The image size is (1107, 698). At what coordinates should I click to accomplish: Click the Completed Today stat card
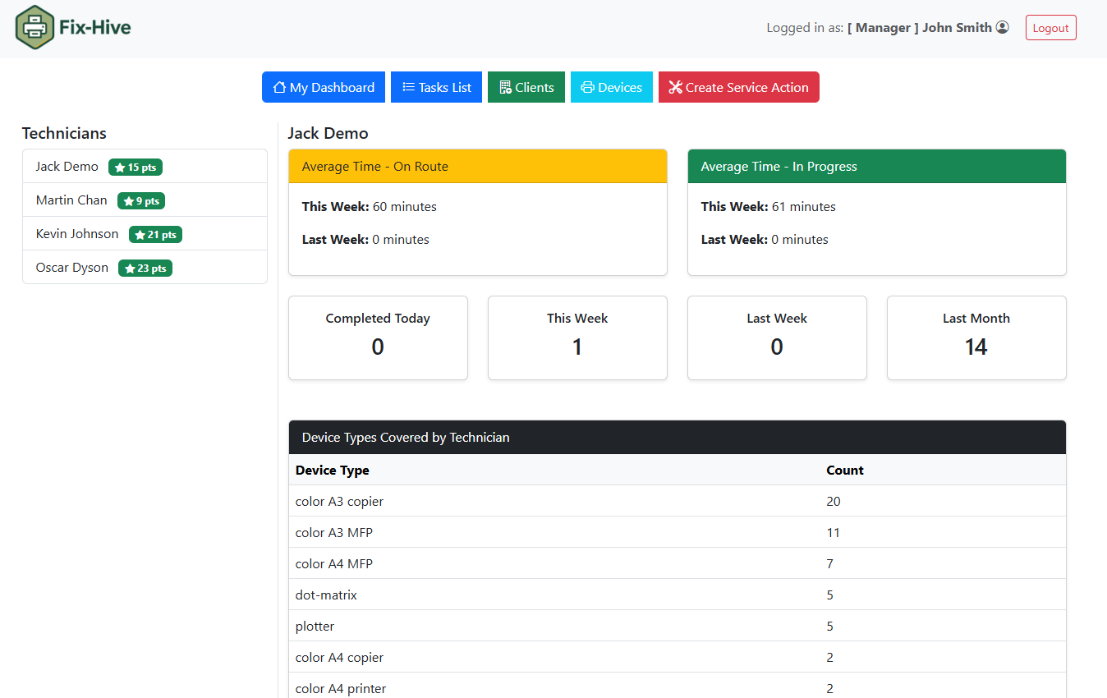point(378,338)
